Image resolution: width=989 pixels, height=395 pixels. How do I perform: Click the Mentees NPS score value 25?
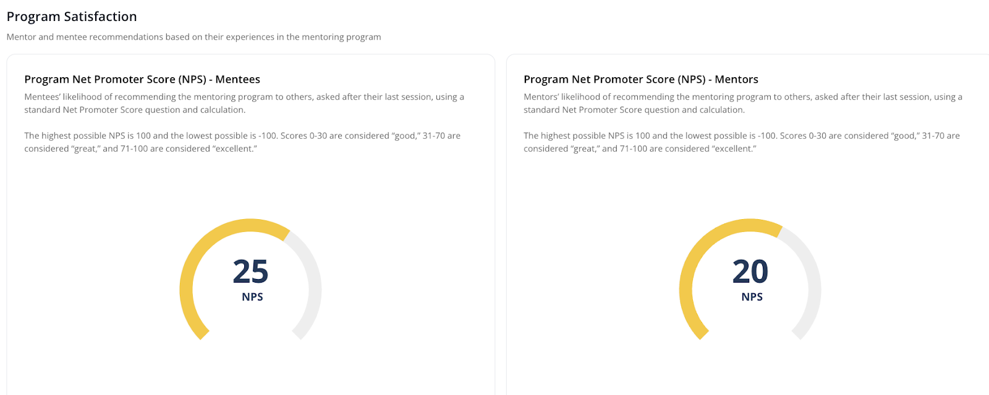coord(250,272)
